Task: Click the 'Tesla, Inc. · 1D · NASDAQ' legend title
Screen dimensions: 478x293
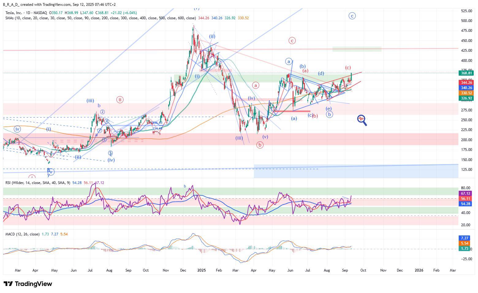Action: tap(26, 13)
